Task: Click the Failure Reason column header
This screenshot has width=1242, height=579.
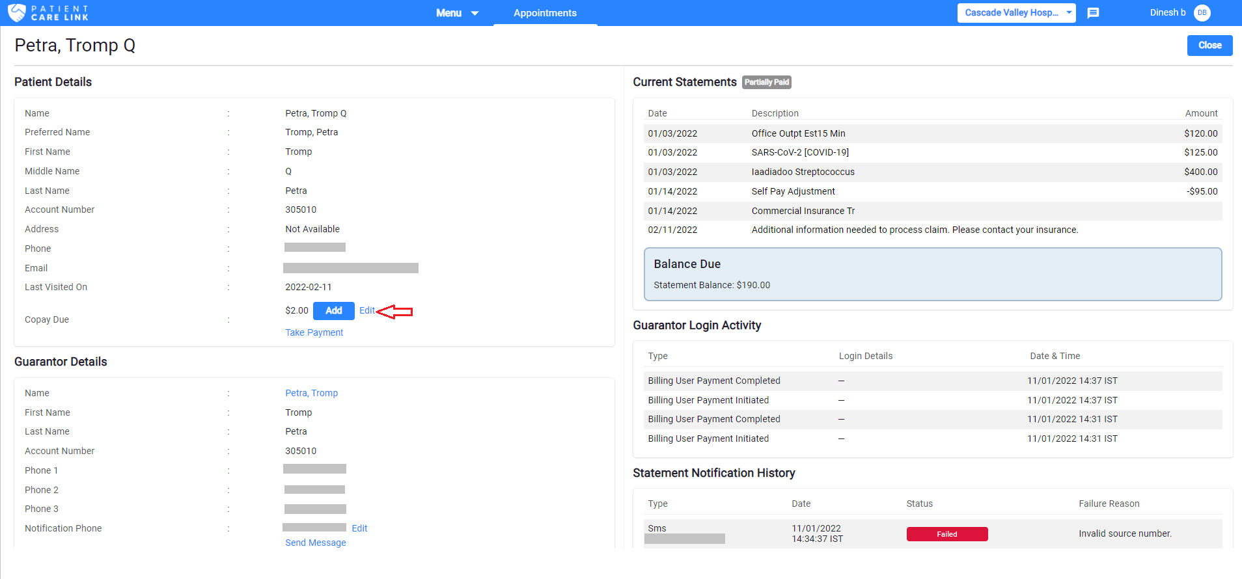Action: click(x=1109, y=504)
